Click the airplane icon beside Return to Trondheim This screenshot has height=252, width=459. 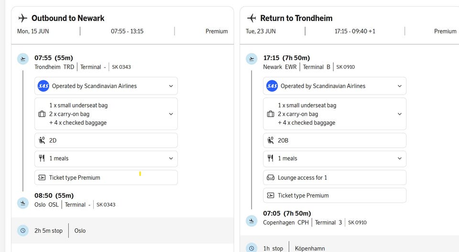click(x=251, y=18)
